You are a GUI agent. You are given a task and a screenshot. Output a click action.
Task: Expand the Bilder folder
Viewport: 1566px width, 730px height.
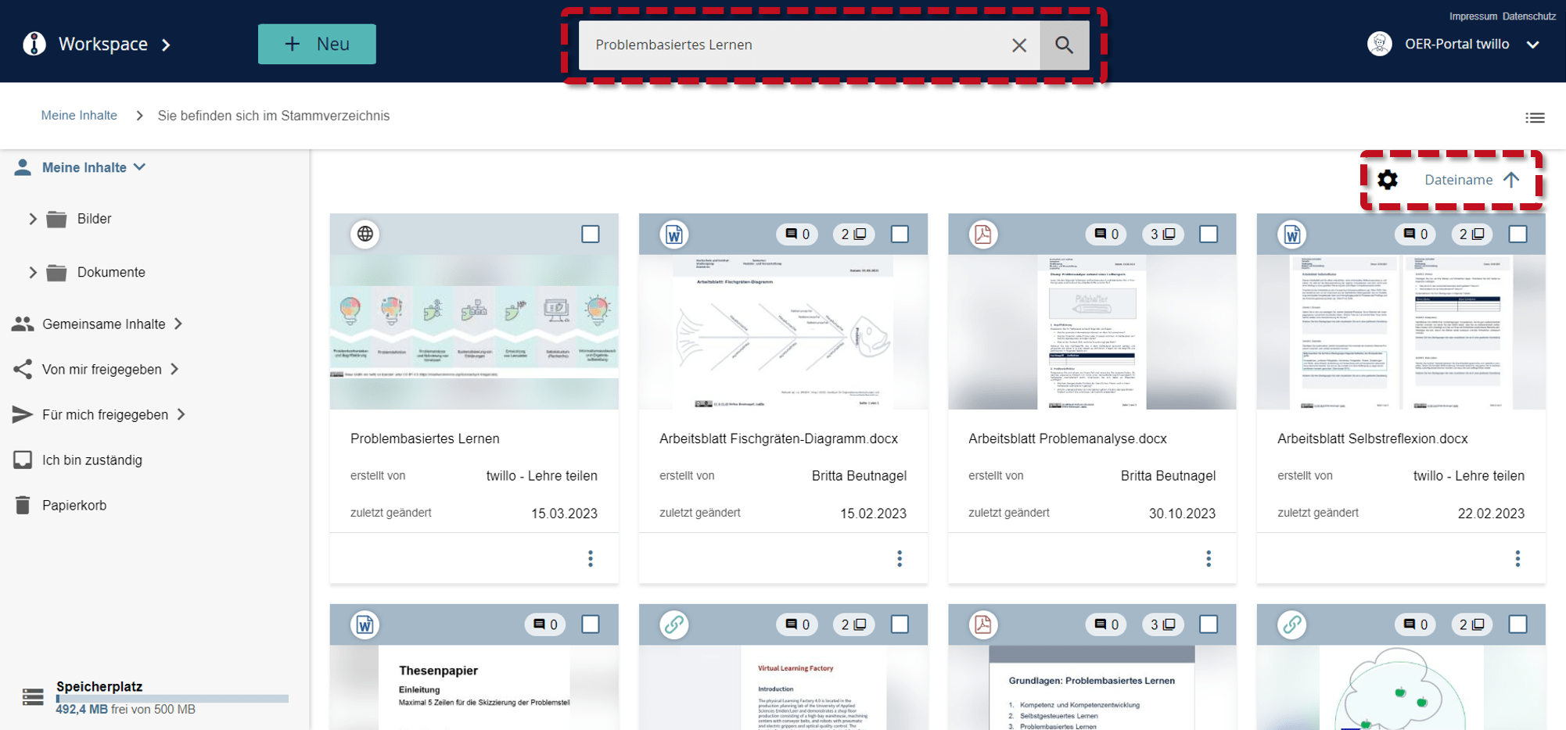coord(33,220)
